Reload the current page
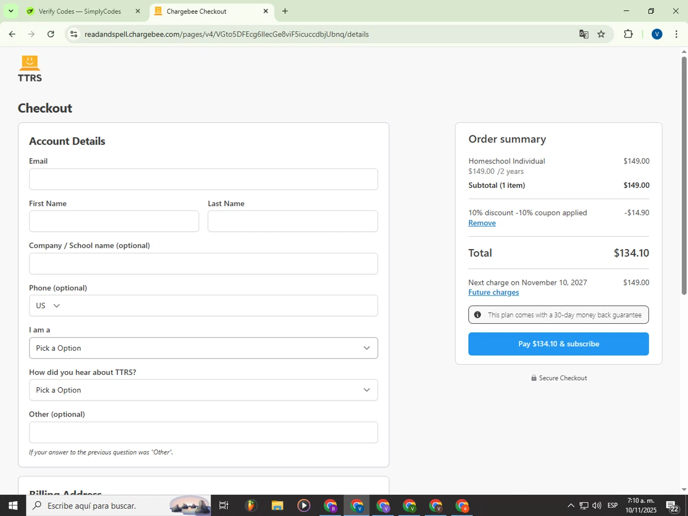 click(x=51, y=34)
